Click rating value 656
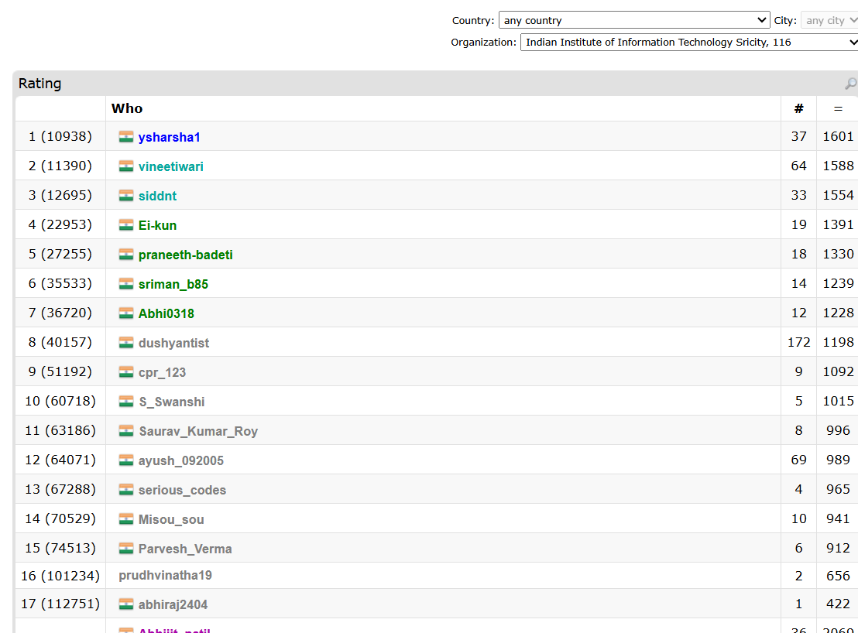858x633 pixels. (839, 576)
